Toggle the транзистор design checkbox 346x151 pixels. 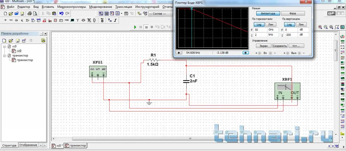pyautogui.click(x=9, y=55)
